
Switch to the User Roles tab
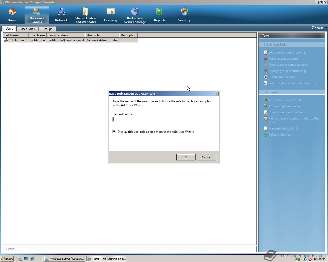click(28, 29)
